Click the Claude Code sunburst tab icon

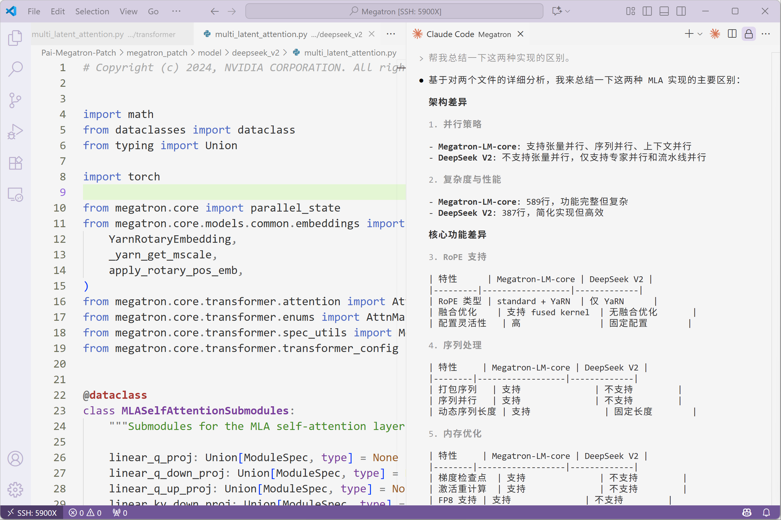(x=418, y=34)
